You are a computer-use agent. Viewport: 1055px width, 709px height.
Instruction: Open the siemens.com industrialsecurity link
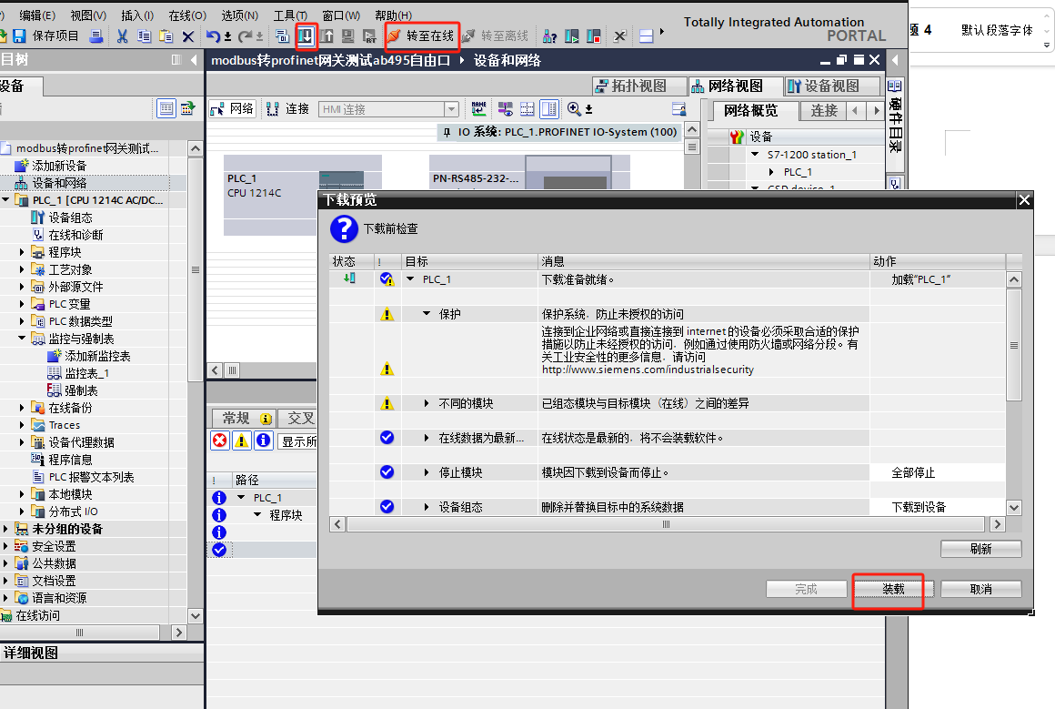(x=648, y=370)
